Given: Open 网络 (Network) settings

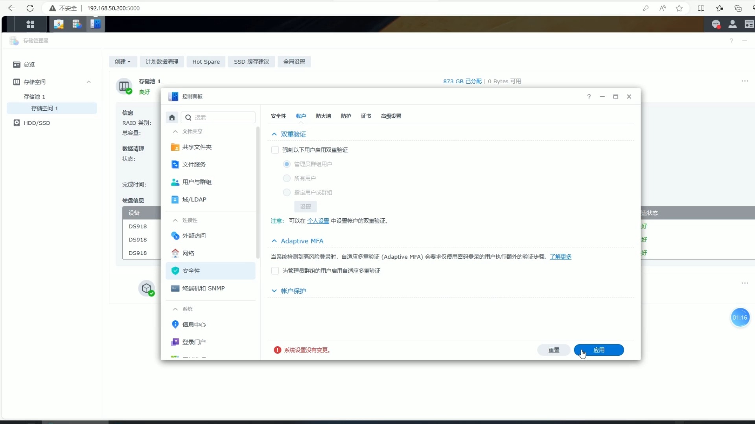Looking at the screenshot, I should coord(189,253).
